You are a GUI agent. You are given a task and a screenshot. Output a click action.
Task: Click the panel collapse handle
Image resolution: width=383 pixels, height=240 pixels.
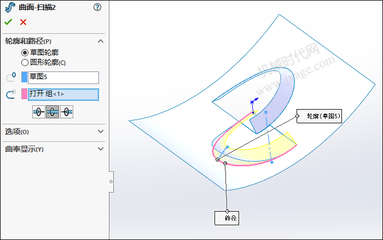tap(111, 182)
